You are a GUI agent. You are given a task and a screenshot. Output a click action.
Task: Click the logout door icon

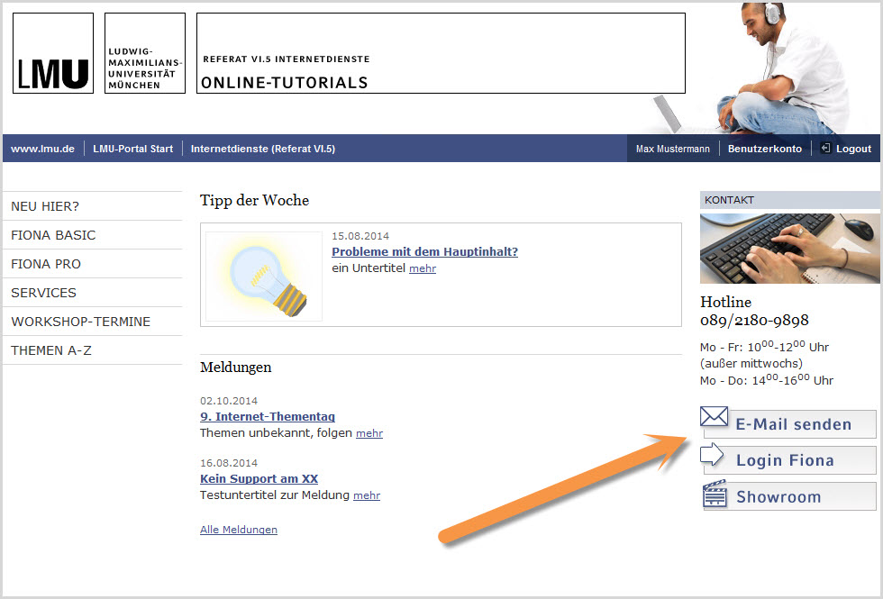(x=825, y=148)
